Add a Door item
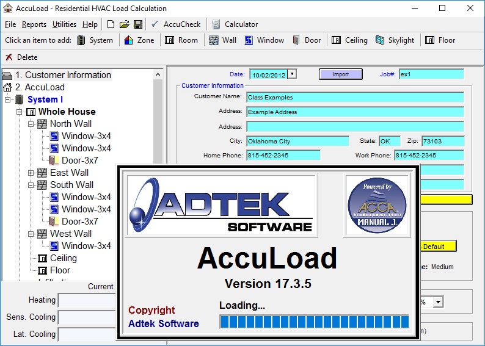The height and width of the screenshot is (346, 485). coord(307,40)
